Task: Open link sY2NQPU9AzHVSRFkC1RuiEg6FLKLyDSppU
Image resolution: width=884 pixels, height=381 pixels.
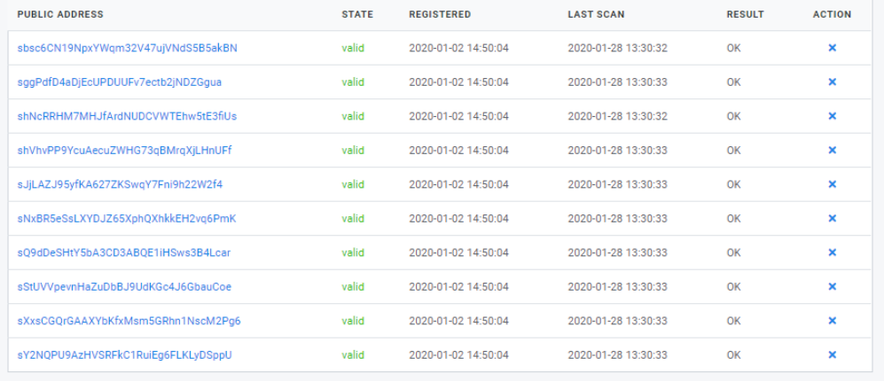Action: [125, 355]
